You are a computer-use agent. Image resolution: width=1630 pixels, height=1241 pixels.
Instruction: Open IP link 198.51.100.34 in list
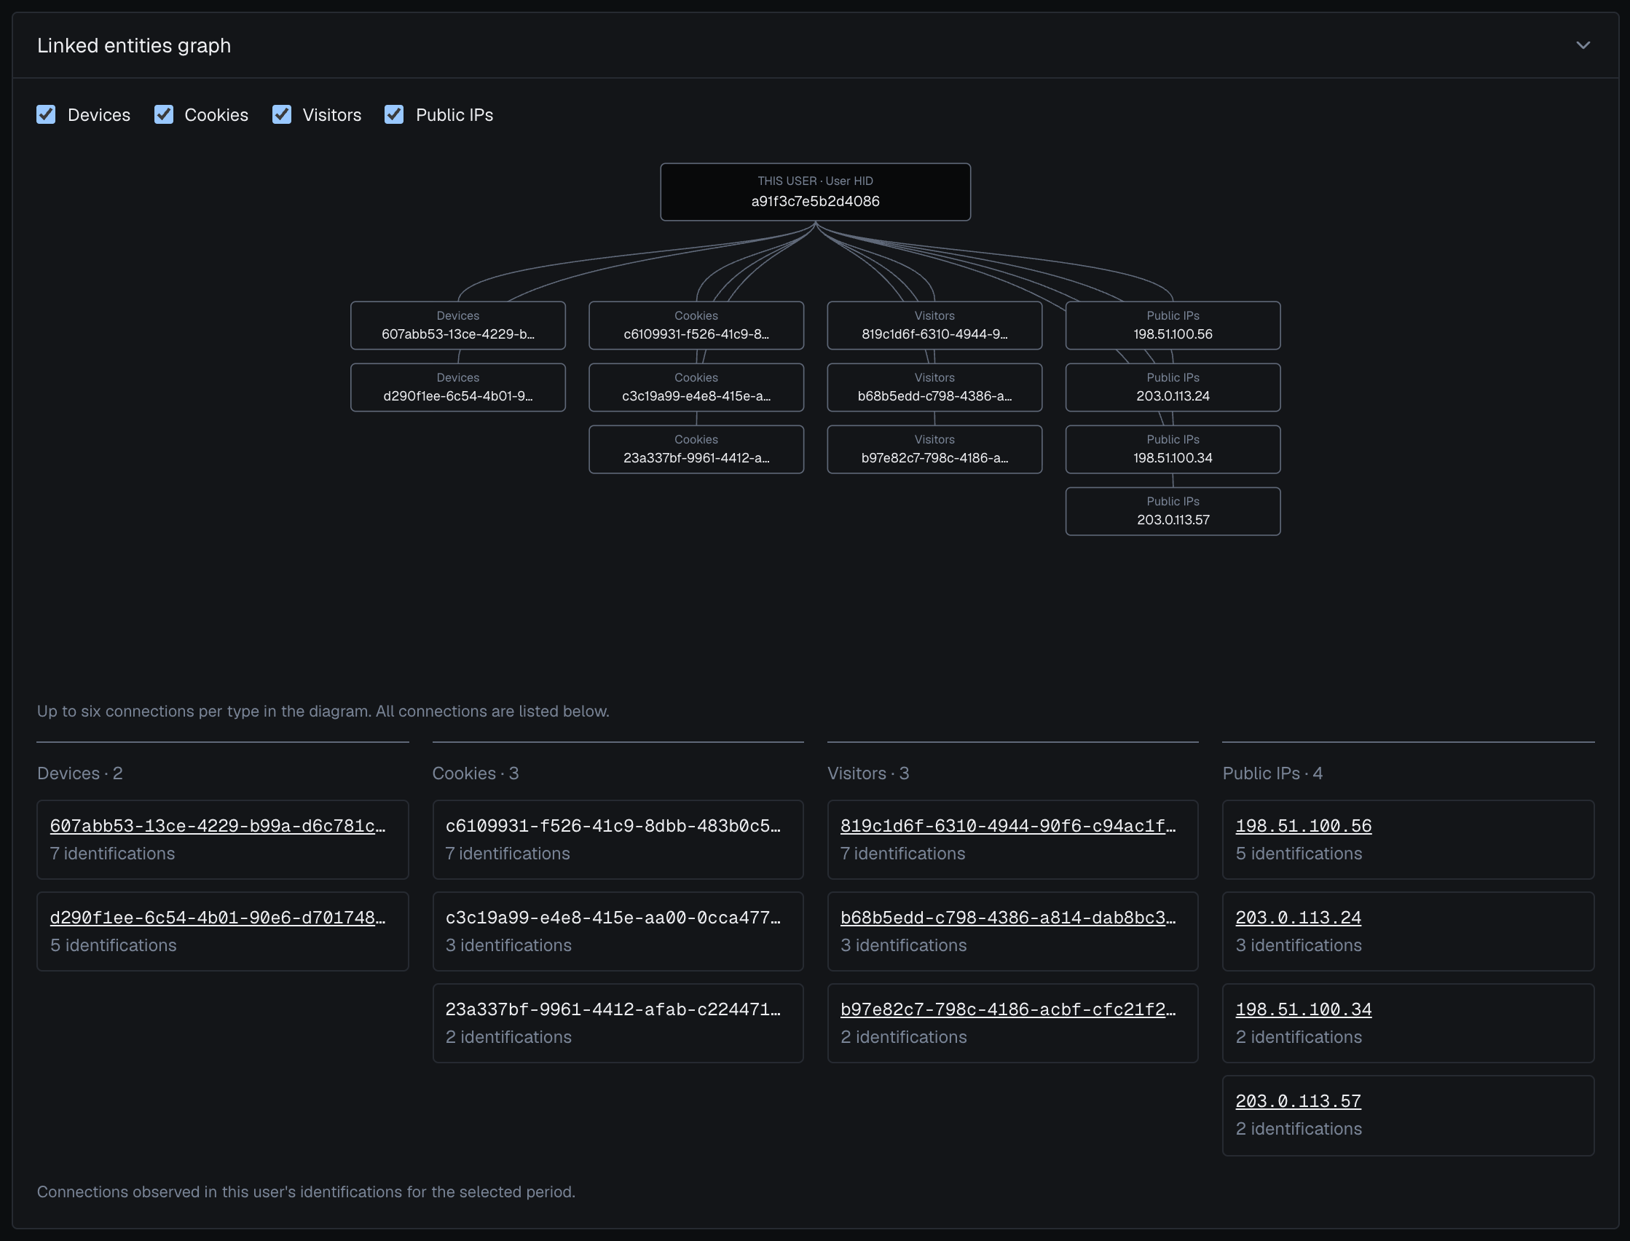pos(1304,1009)
